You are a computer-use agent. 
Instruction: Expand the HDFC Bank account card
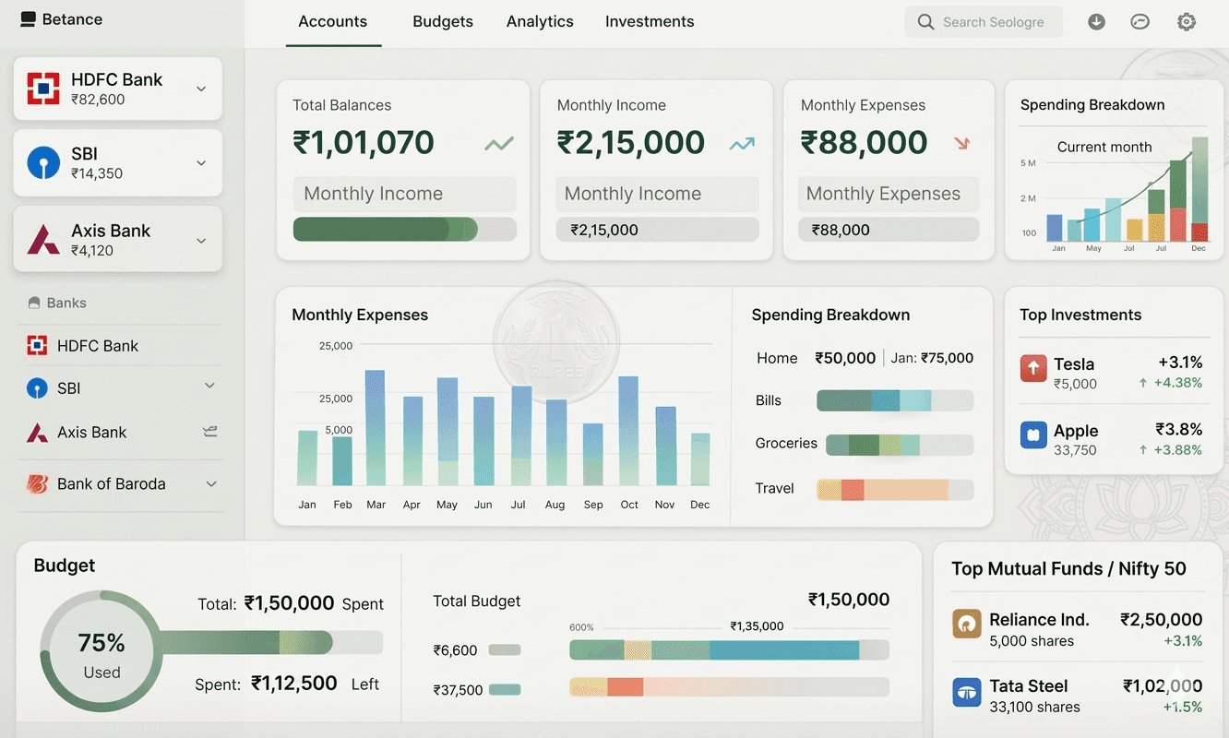(201, 88)
